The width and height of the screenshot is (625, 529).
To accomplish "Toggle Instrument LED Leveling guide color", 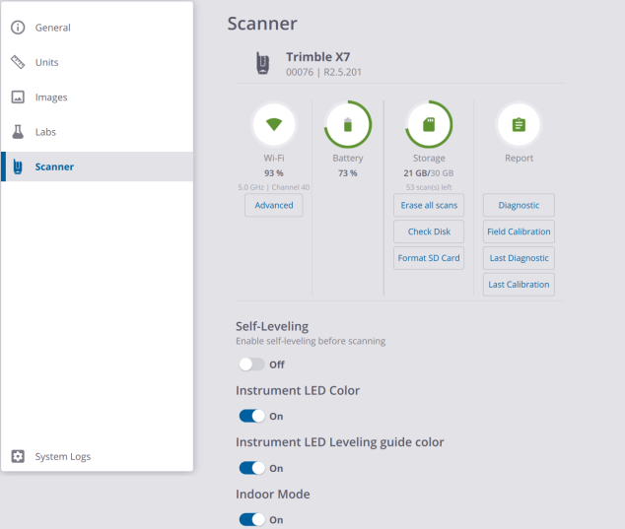I will 252,469.
